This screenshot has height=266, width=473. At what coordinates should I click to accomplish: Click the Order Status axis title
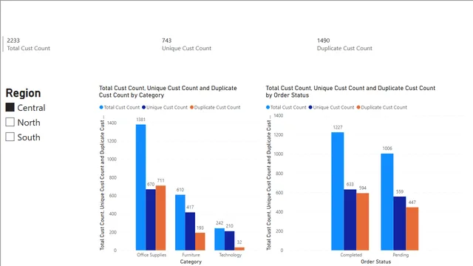point(376,262)
